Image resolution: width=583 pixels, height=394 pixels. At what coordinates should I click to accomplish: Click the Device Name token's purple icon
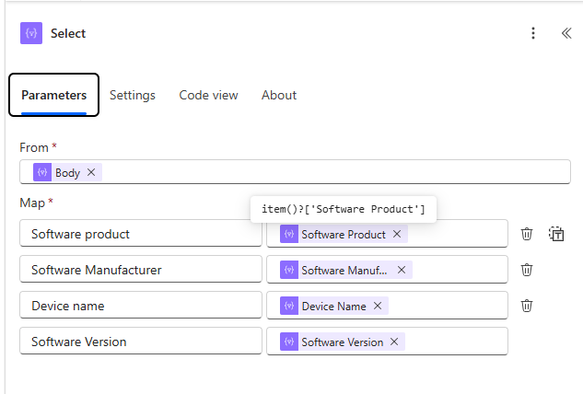tap(289, 306)
